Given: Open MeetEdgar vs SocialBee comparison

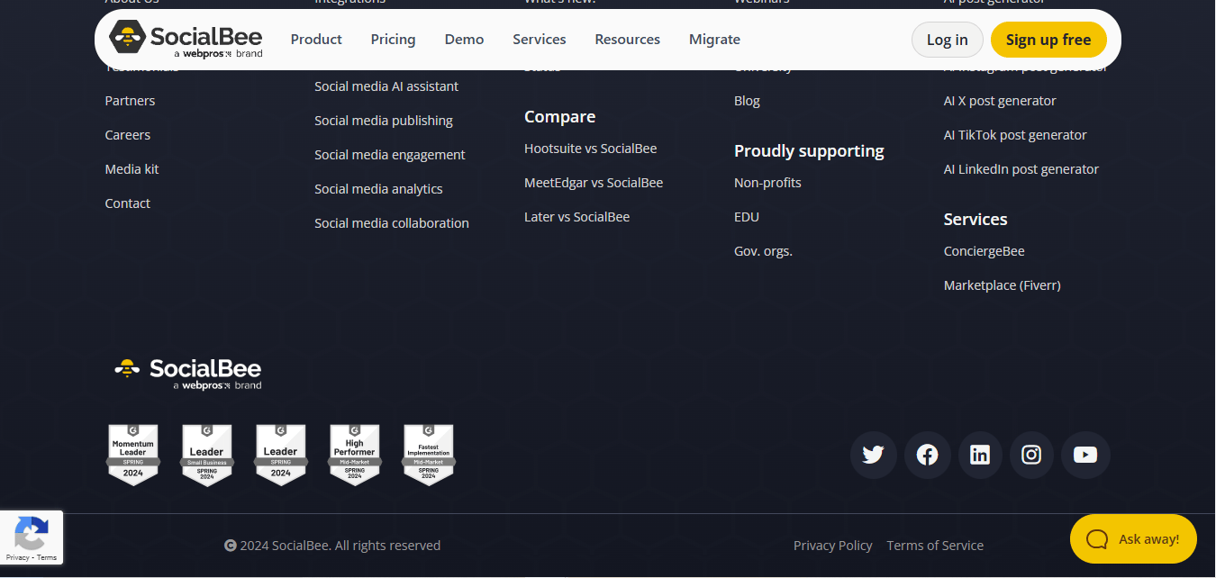Looking at the screenshot, I should tap(594, 183).
